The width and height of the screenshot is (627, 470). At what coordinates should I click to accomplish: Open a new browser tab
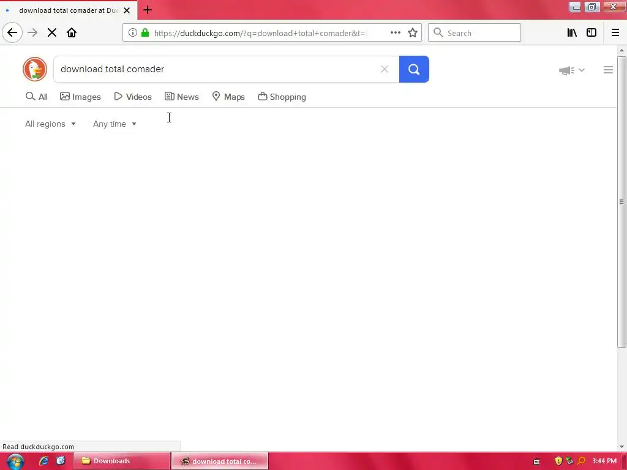tap(148, 10)
